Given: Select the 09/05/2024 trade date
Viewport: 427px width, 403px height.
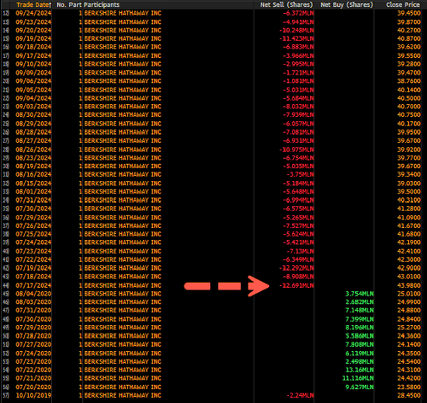Looking at the screenshot, I should pyautogui.click(x=34, y=90).
